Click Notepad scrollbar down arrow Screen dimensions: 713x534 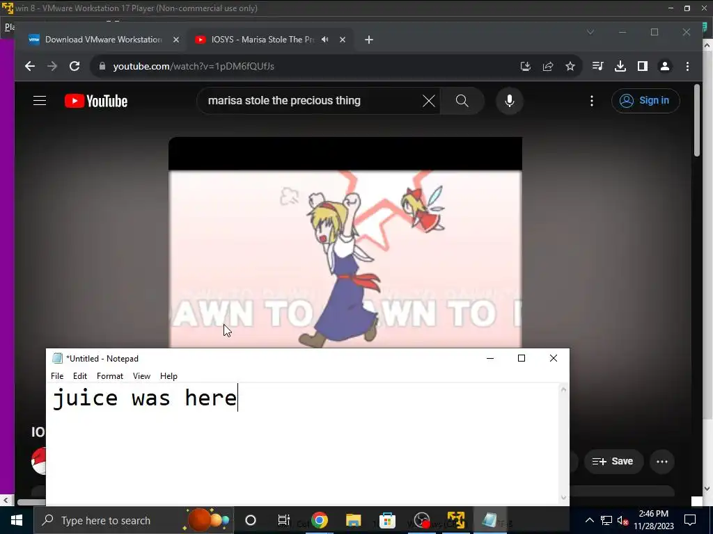564,498
